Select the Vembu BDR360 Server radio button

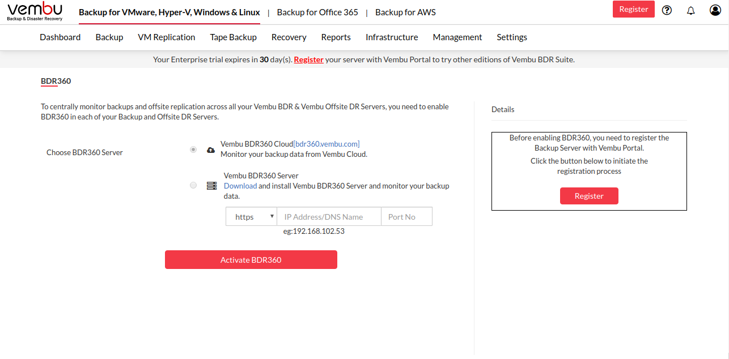click(x=193, y=185)
